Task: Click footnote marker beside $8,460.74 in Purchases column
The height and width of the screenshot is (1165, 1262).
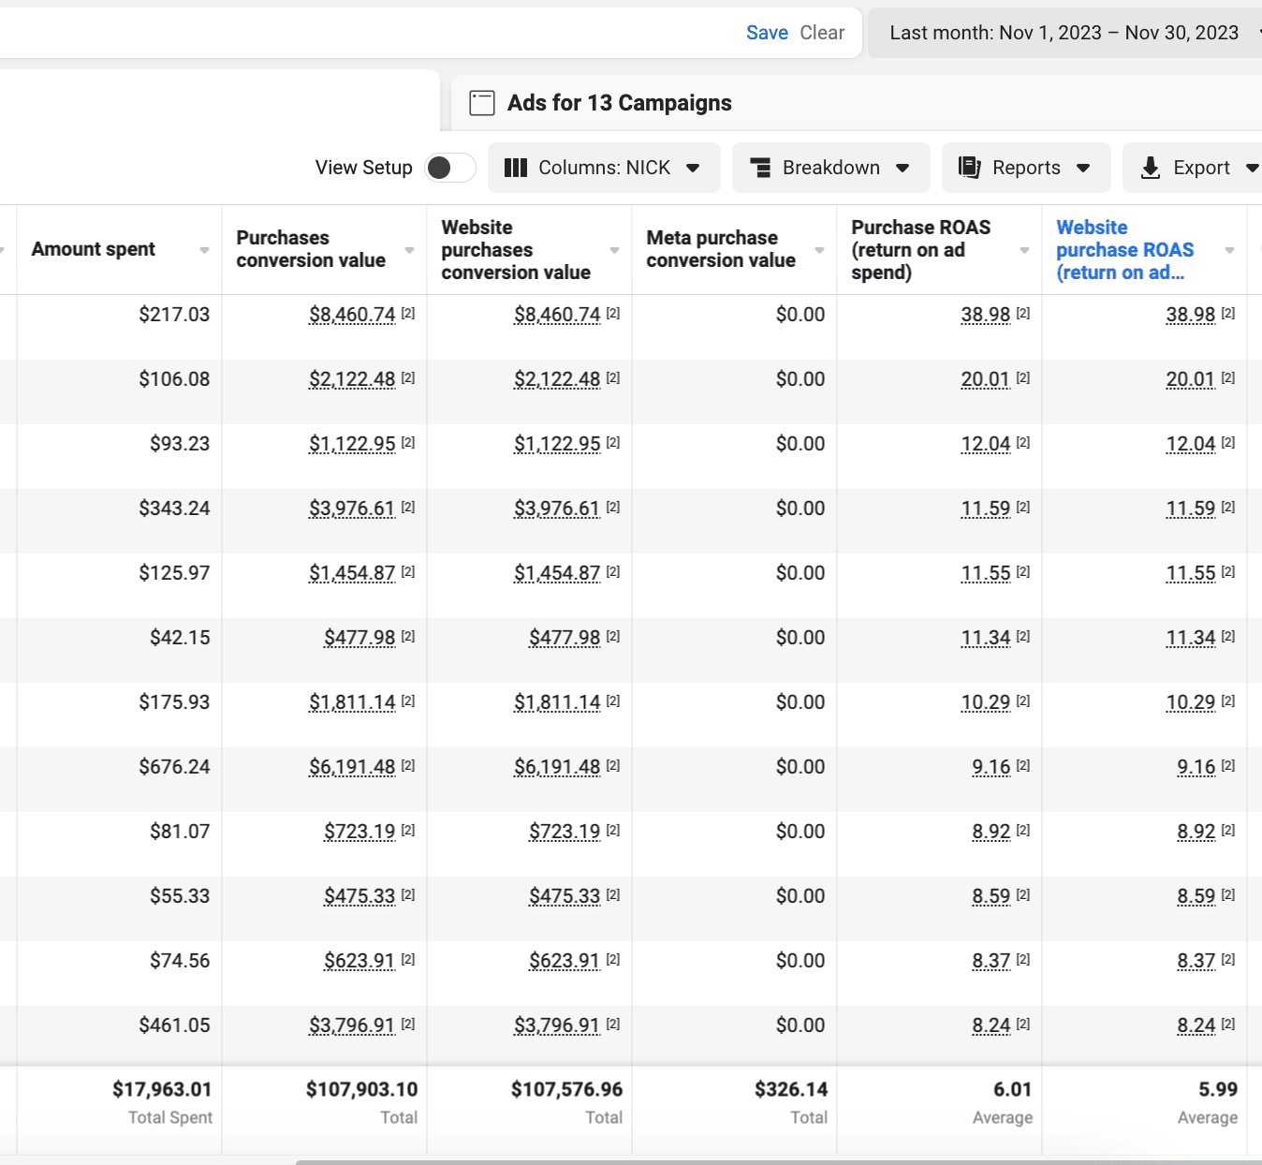Action: click(408, 314)
